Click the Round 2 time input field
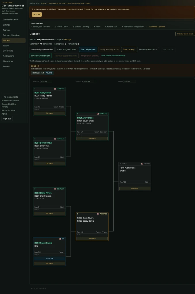Image resolution: width=195 pixels, height=294 pixels. point(89,81)
